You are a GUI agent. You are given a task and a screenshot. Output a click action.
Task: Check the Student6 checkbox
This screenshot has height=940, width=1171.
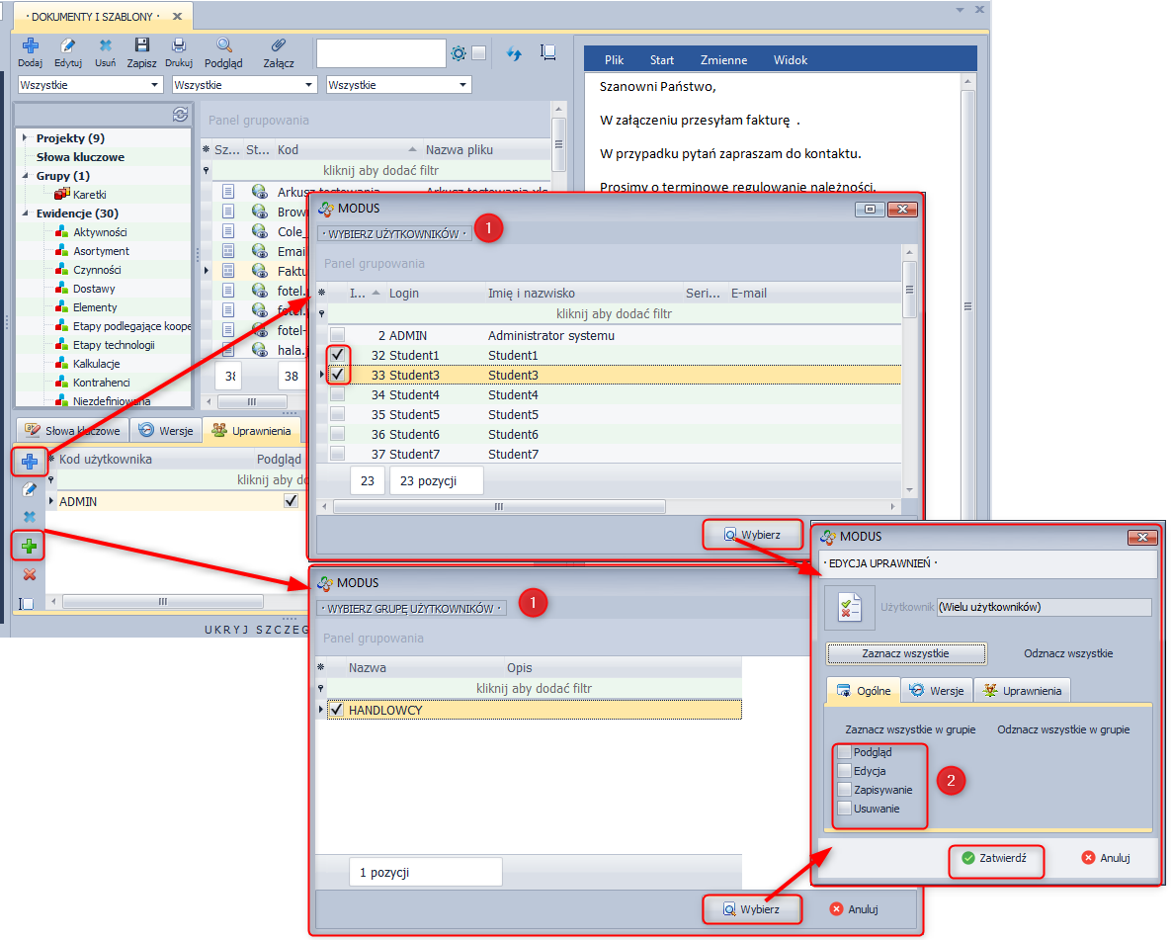(x=338, y=433)
